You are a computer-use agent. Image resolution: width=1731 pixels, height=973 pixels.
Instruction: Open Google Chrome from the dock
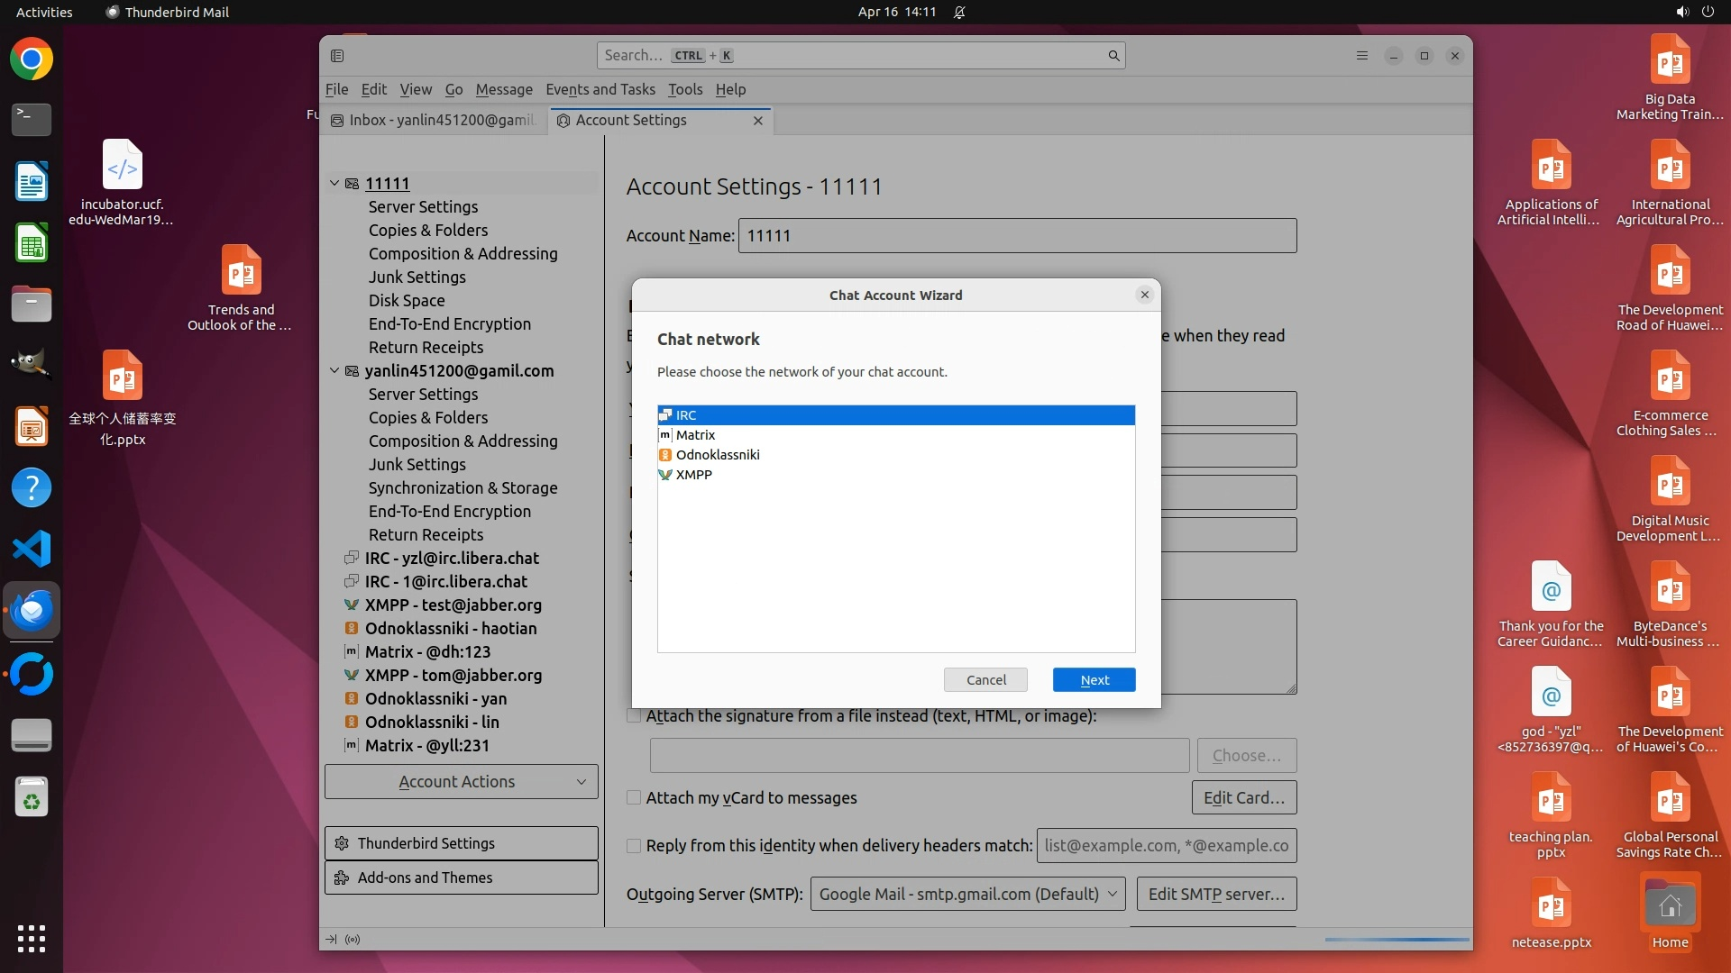point(32,59)
